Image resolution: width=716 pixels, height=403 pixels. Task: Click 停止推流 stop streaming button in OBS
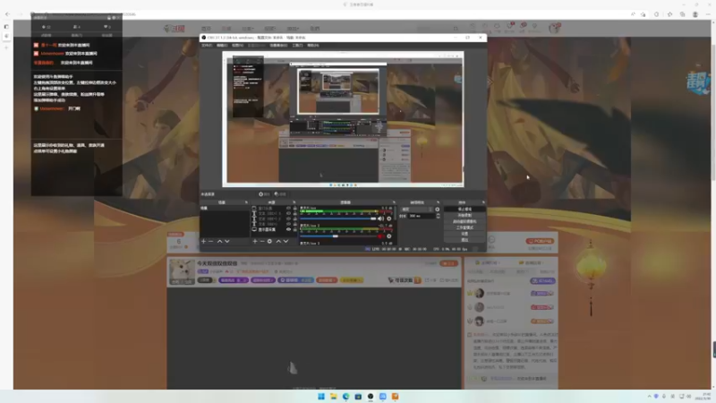465,209
